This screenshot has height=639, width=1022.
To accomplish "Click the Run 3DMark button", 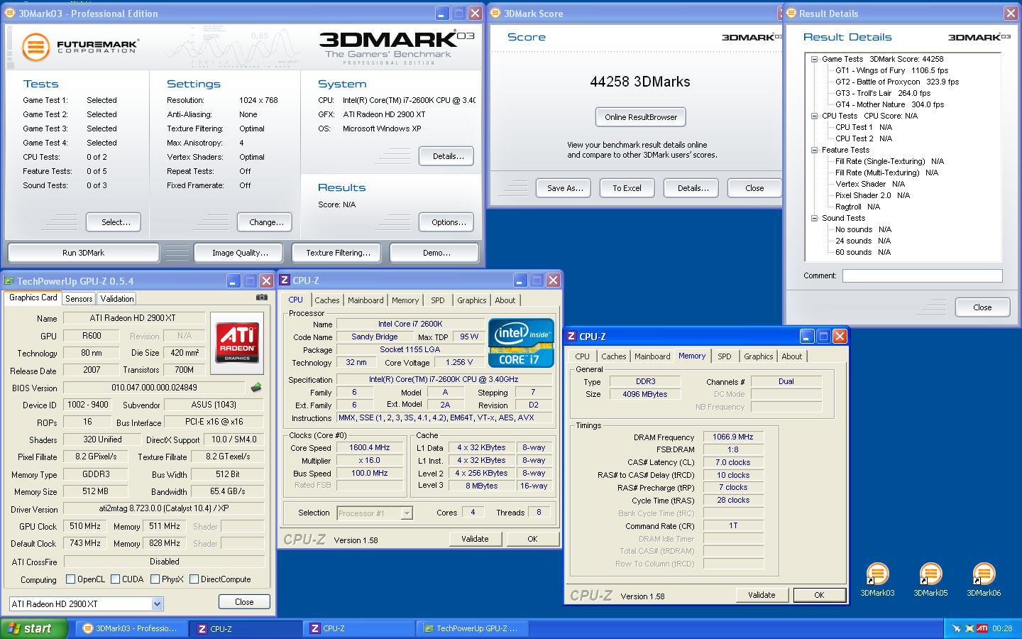I will pyautogui.click(x=83, y=253).
